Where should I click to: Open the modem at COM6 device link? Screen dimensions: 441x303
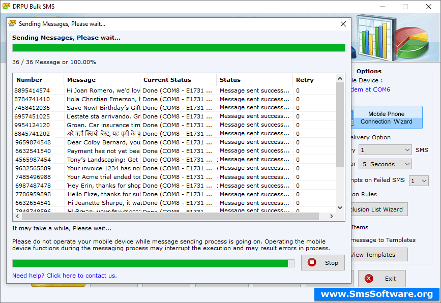tap(371, 89)
